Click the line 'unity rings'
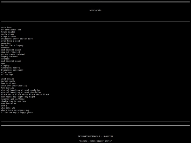This screenshot has width=191, height=143. 7,34
